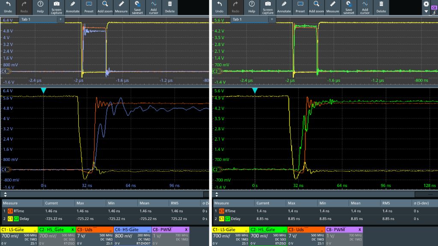Click the cyan trigger position marker in left window
438x246 pixels.
click(43, 91)
